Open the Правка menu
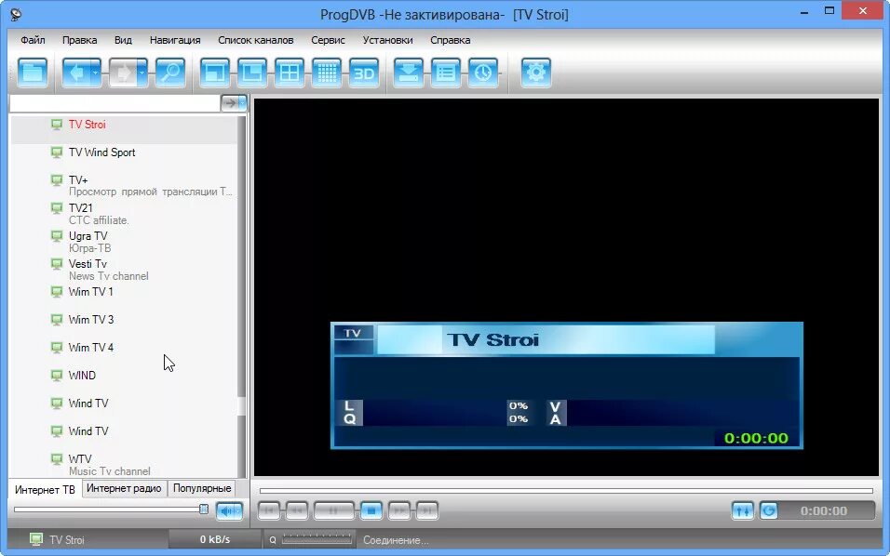 pos(79,40)
